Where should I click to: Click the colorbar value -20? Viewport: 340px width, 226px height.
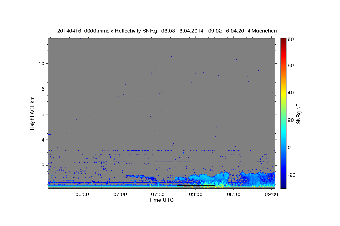[292, 175]
